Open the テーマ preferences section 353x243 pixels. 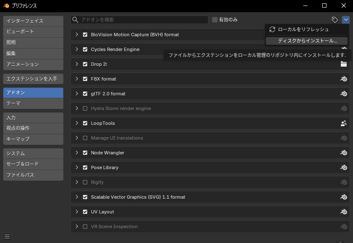pos(33,103)
